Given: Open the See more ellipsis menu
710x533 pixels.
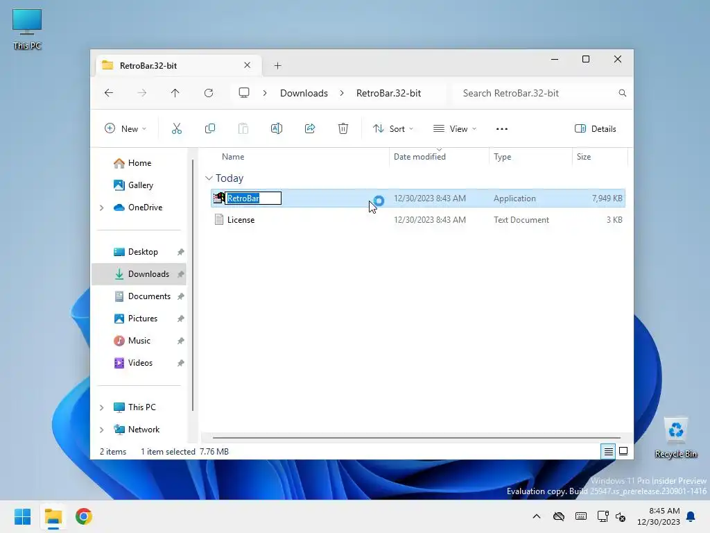Looking at the screenshot, I should click(x=502, y=128).
